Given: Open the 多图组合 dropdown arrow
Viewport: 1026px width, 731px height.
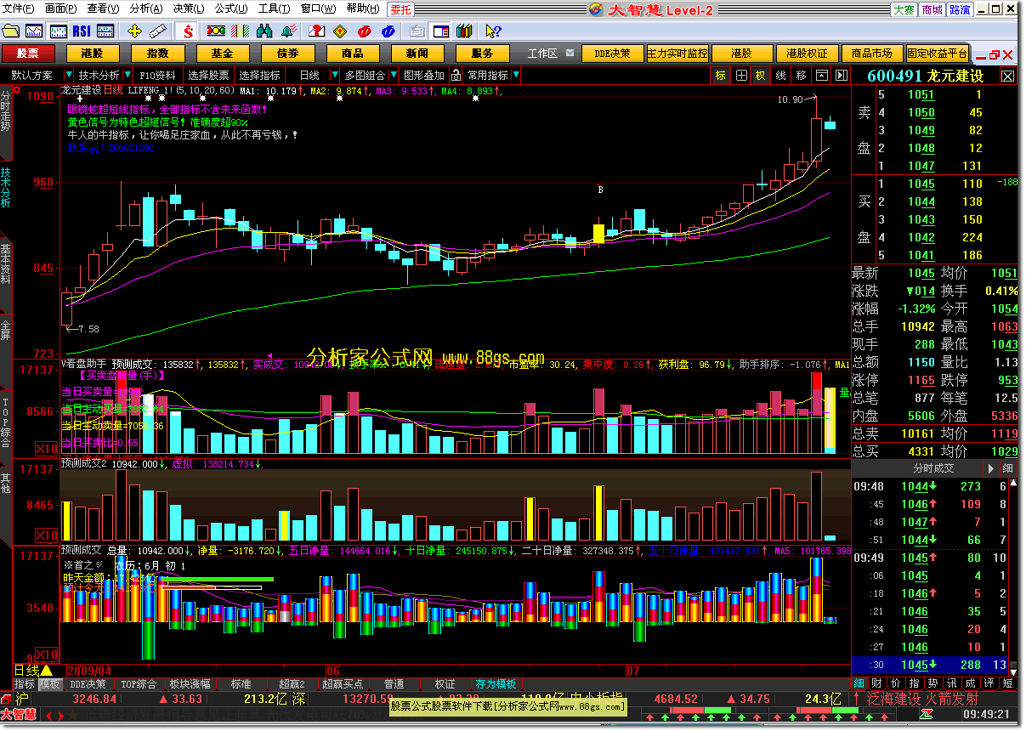Looking at the screenshot, I should coord(392,75).
